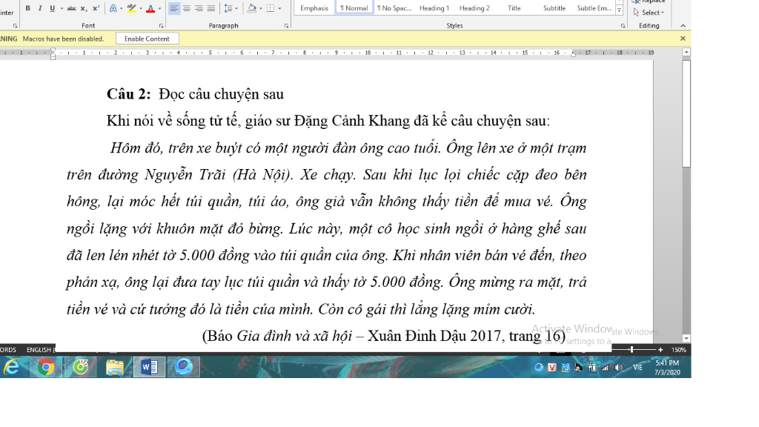The width and height of the screenshot is (759, 427).
Task: Apply the Normal style
Action: pyautogui.click(x=354, y=8)
